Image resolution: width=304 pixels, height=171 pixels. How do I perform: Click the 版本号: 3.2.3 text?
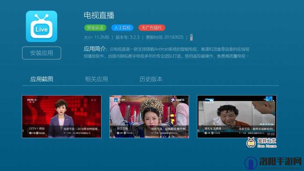[128, 37]
